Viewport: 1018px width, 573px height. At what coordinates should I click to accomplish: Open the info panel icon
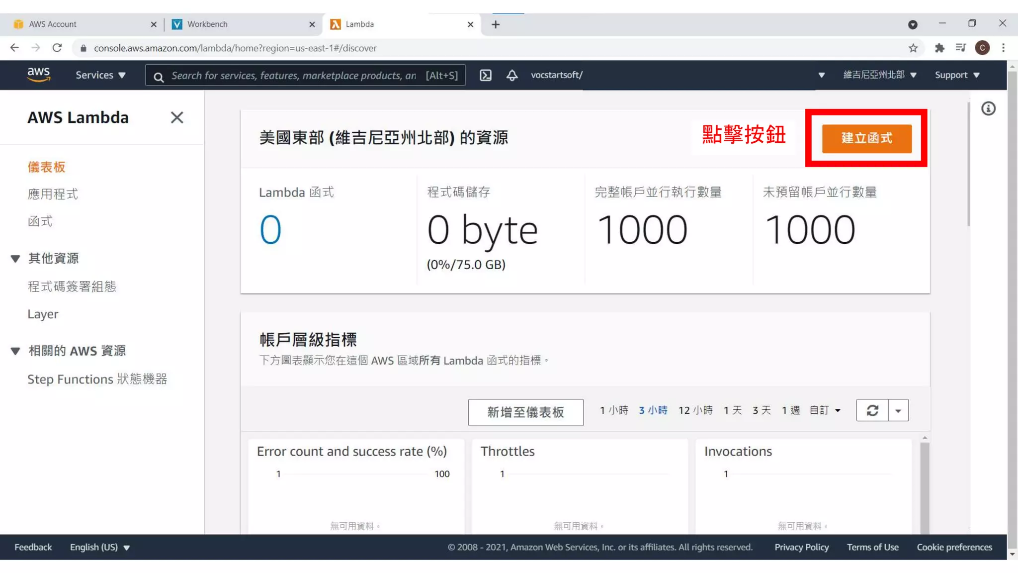(988, 108)
